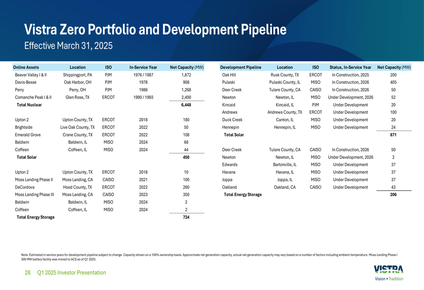Click 'DeCordova' asset name
The height and width of the screenshot is (290, 424).
pyautogui.click(x=25, y=187)
